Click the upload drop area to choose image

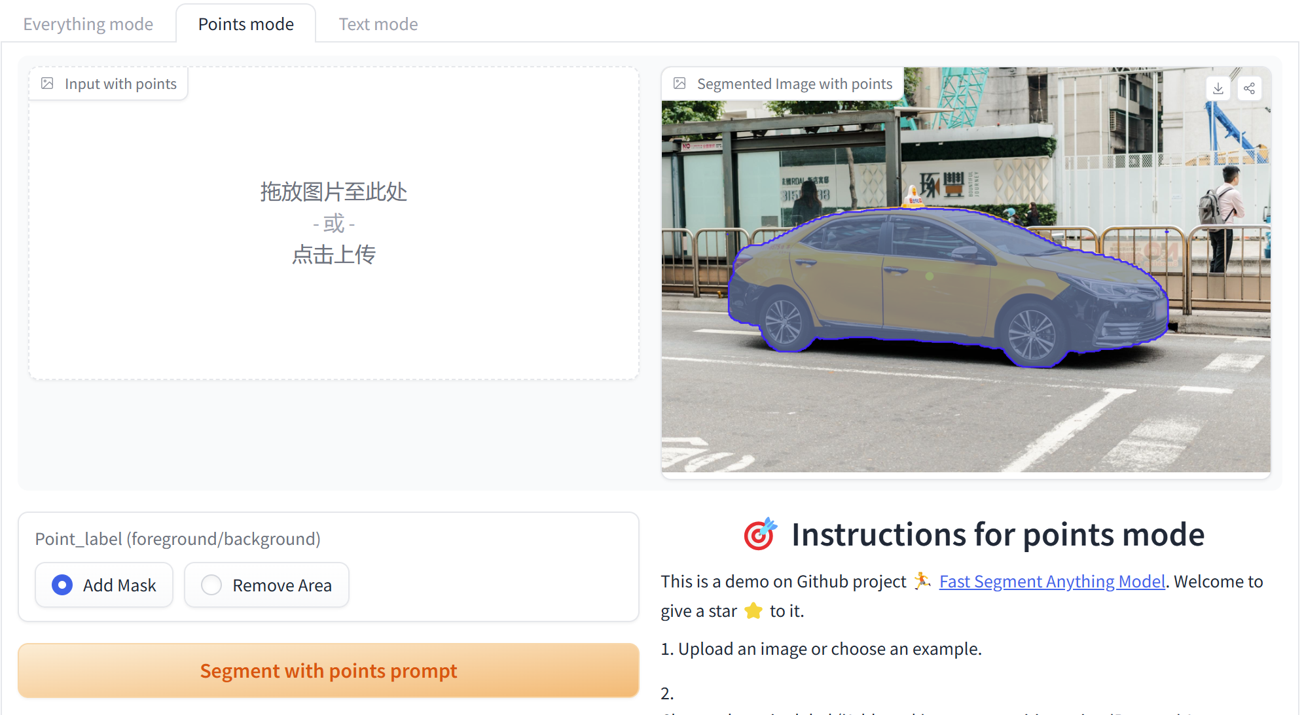333,224
